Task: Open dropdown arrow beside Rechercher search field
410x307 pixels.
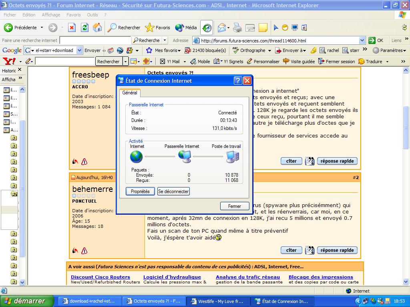Action: click(x=165, y=40)
